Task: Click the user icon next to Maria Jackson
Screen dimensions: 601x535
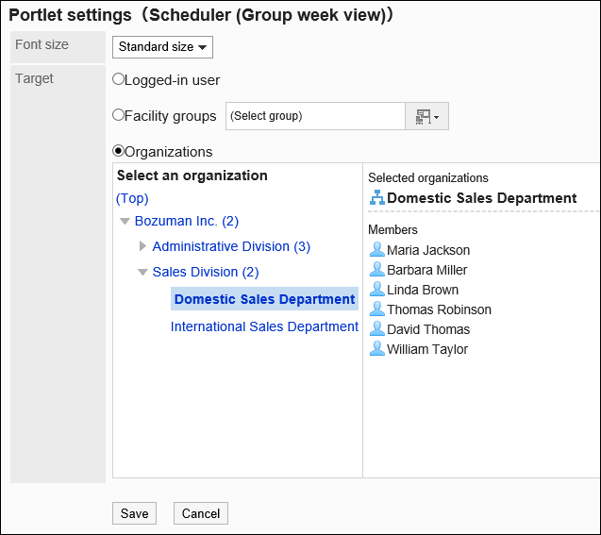Action: coord(377,249)
